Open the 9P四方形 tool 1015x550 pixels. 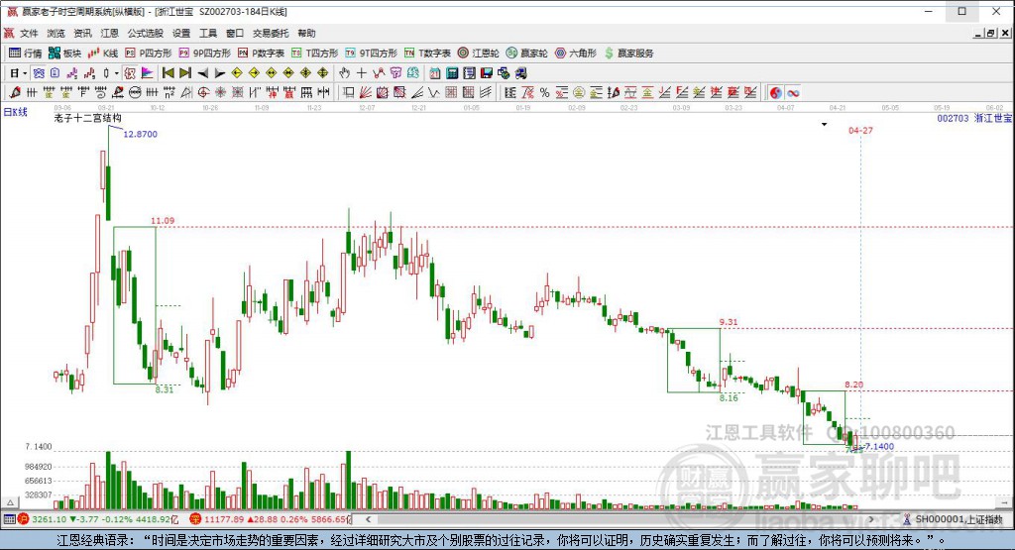[204, 54]
